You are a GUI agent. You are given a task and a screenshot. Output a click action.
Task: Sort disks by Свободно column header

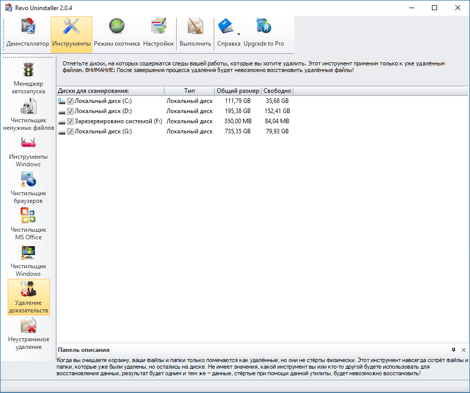(277, 91)
